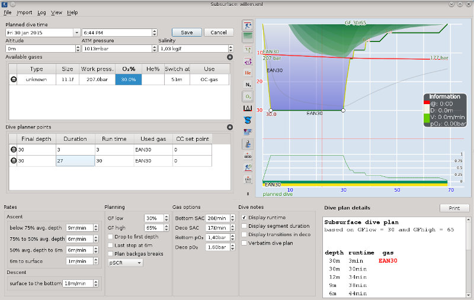Screen dimensions: 474x300
Task: Toggle the MOD display icon
Action: [248, 156]
